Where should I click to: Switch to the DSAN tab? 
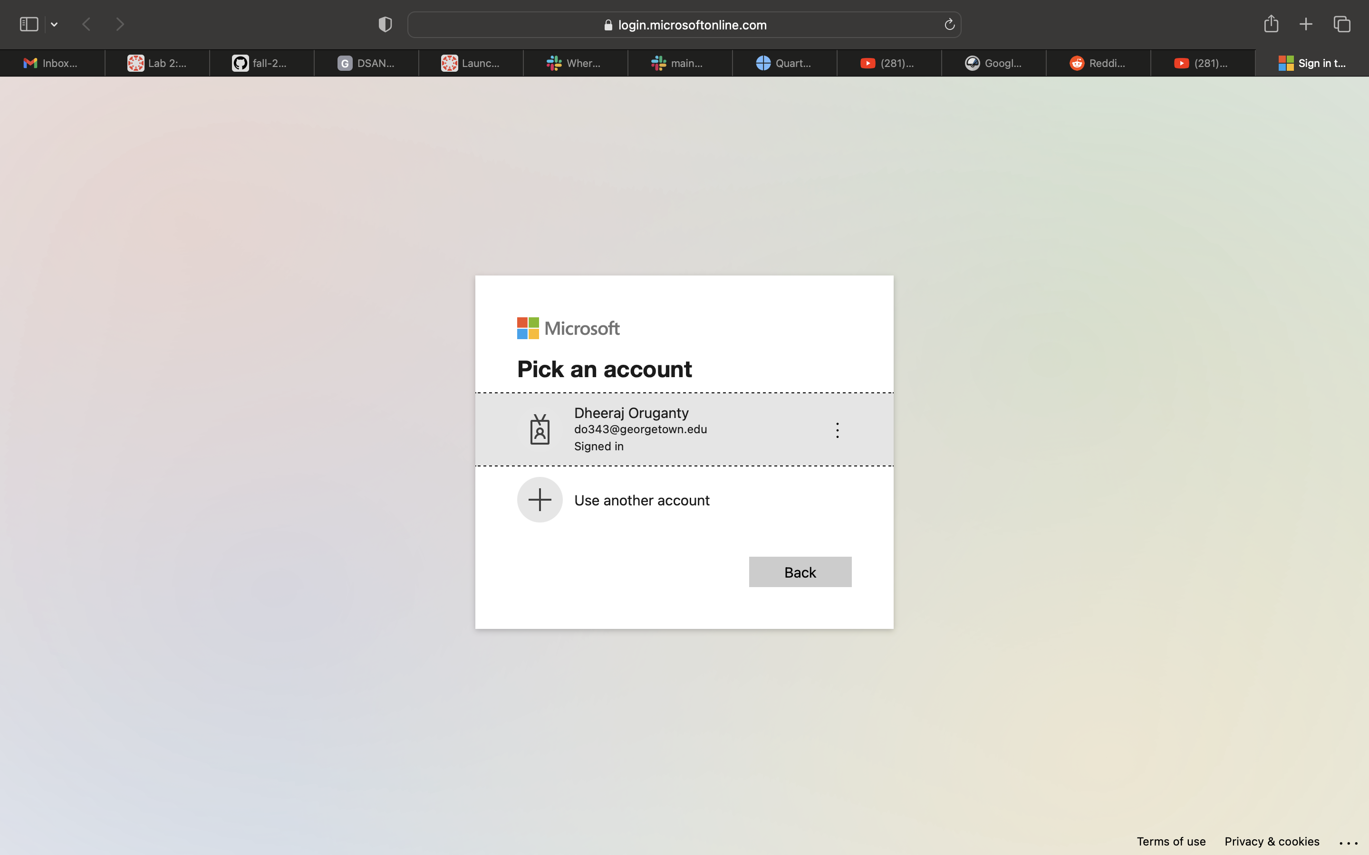(x=366, y=63)
